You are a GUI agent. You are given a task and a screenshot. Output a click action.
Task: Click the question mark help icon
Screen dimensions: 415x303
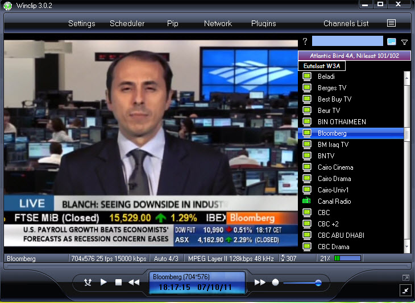coord(305,41)
